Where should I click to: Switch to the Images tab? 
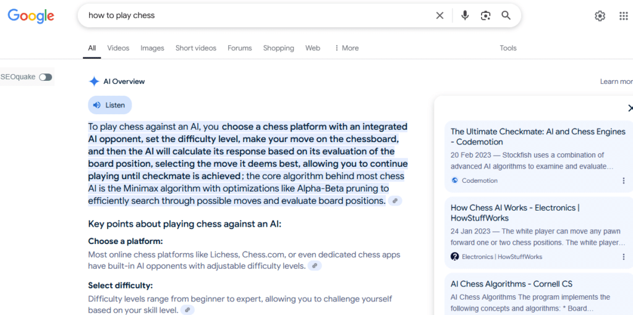tap(152, 48)
